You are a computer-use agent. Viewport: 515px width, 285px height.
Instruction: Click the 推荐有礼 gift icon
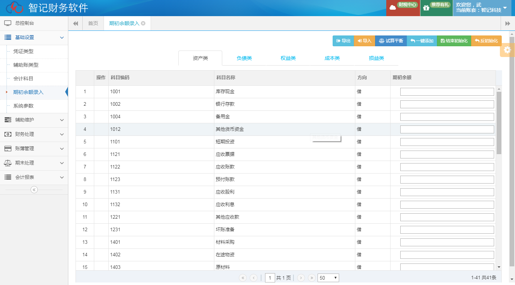coord(426,8)
